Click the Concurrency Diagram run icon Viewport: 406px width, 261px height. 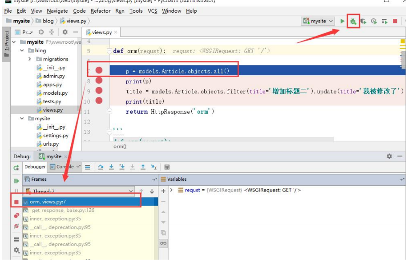tap(384, 22)
